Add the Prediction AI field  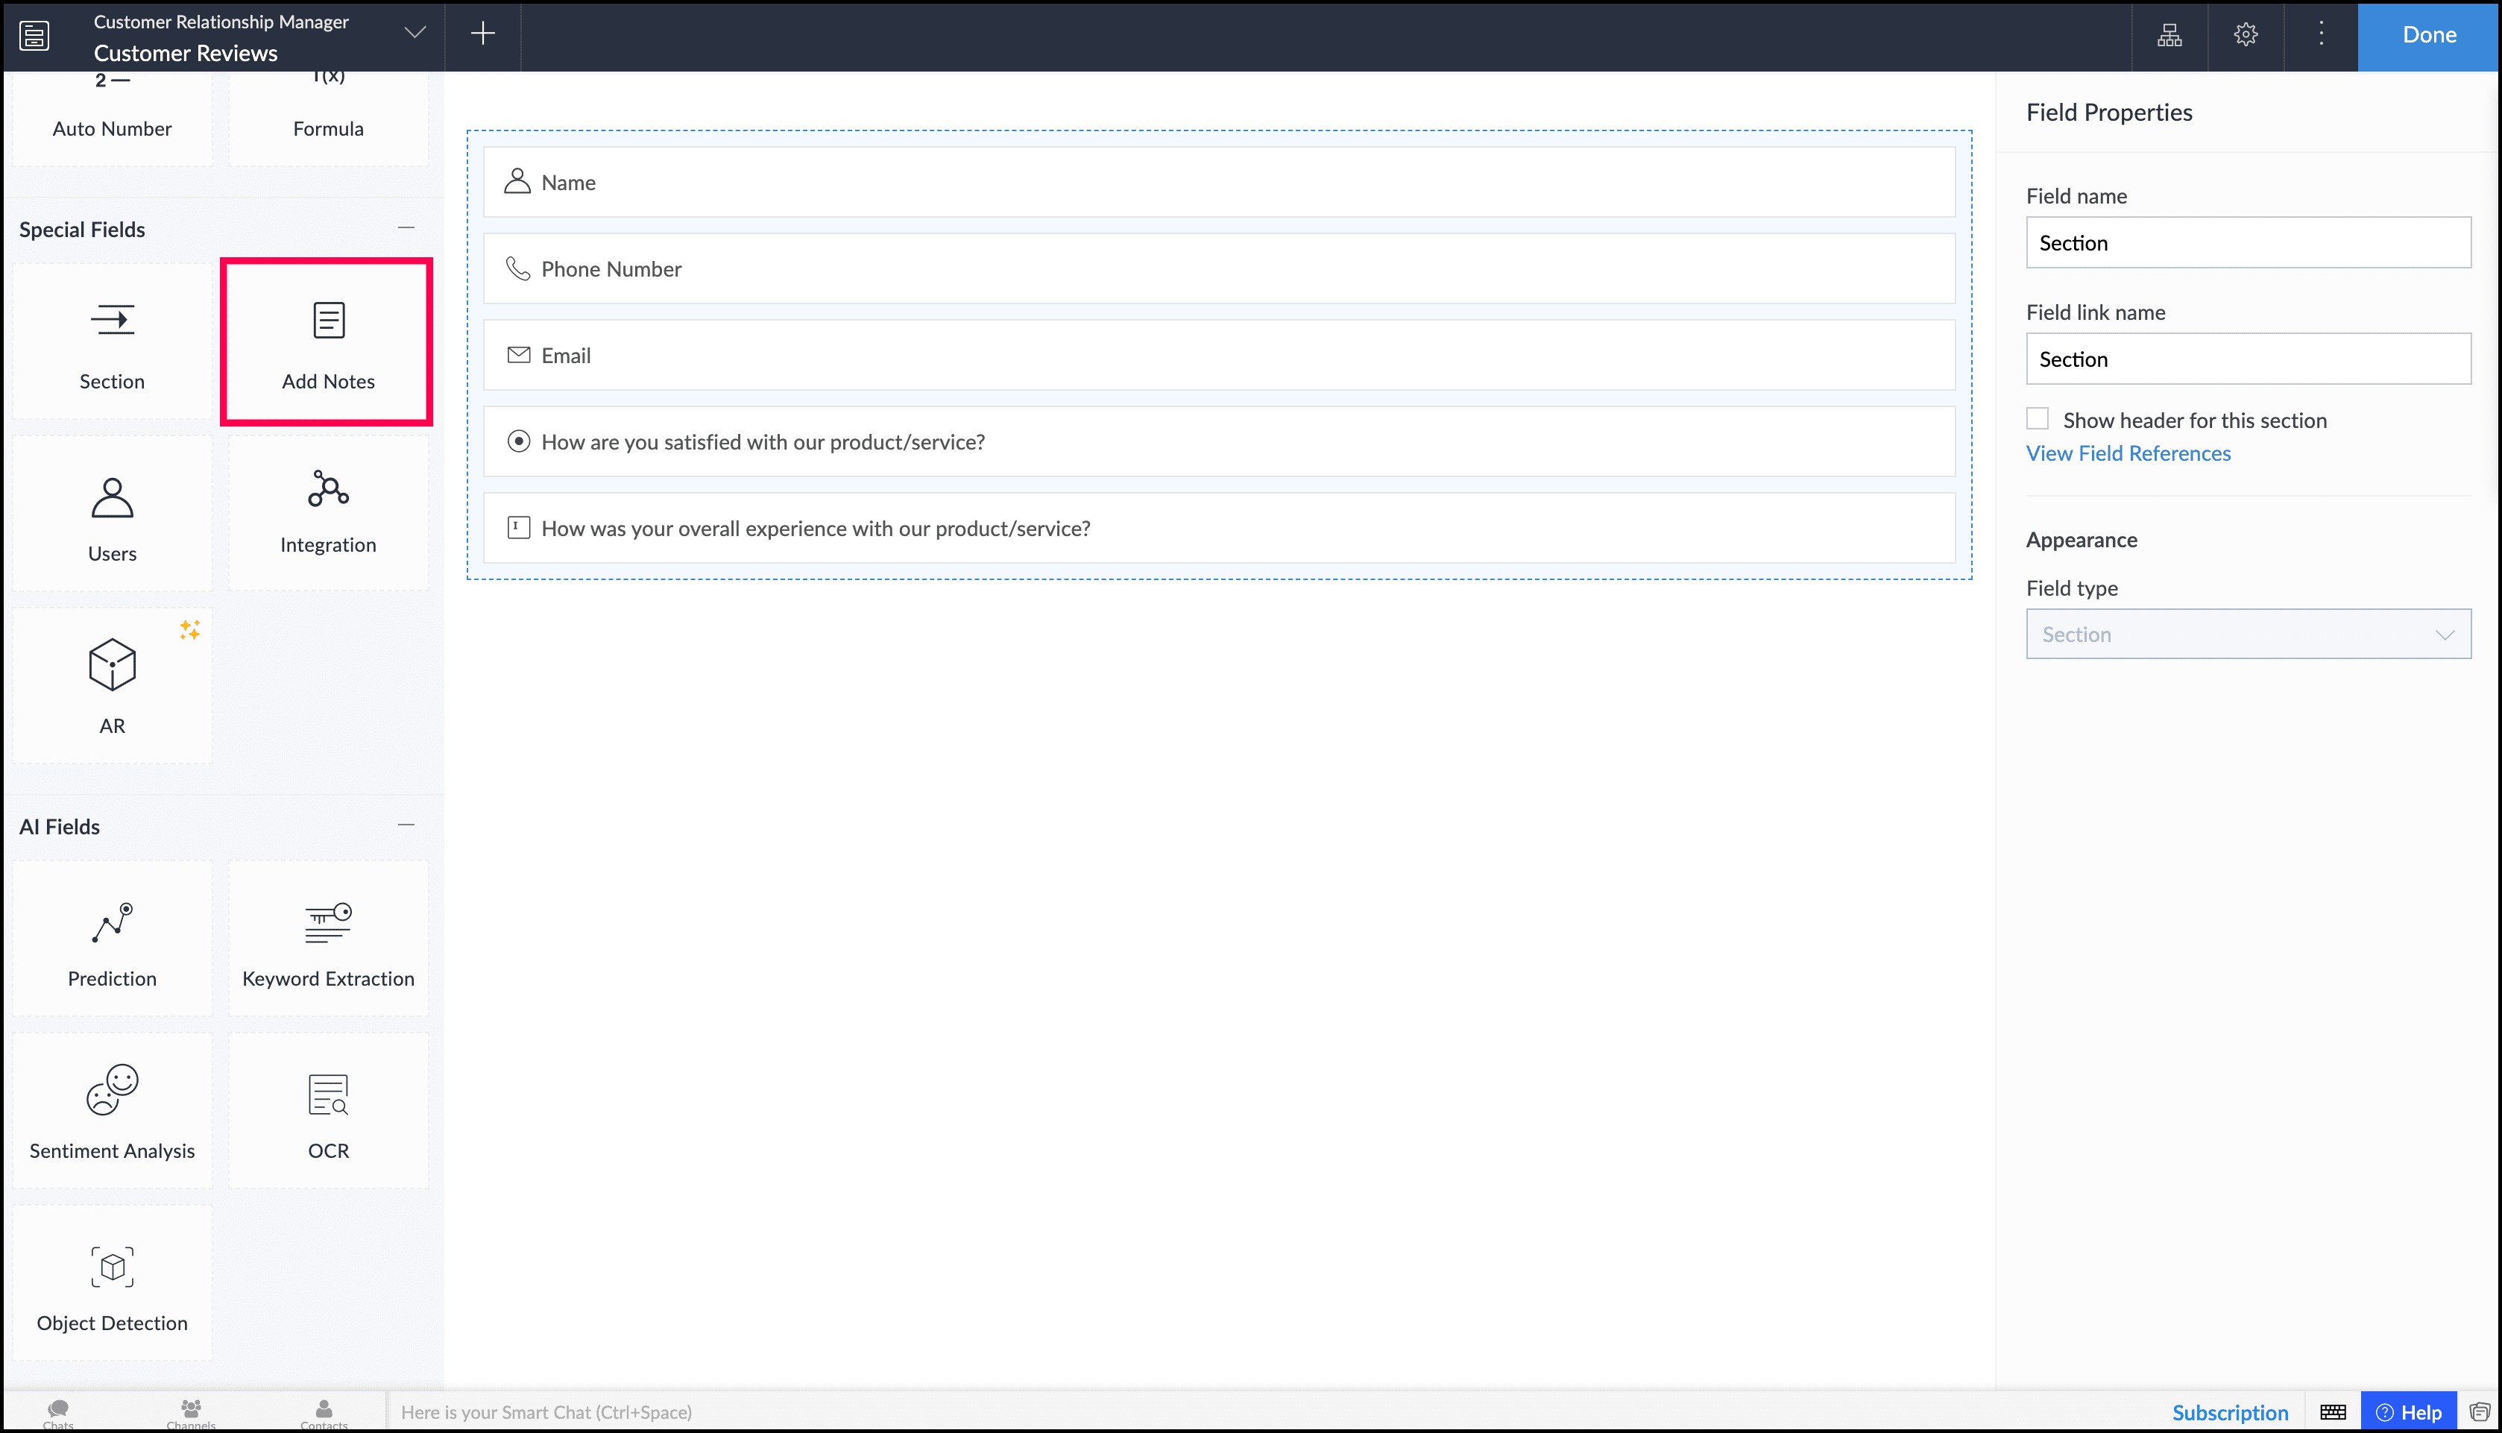click(x=112, y=940)
